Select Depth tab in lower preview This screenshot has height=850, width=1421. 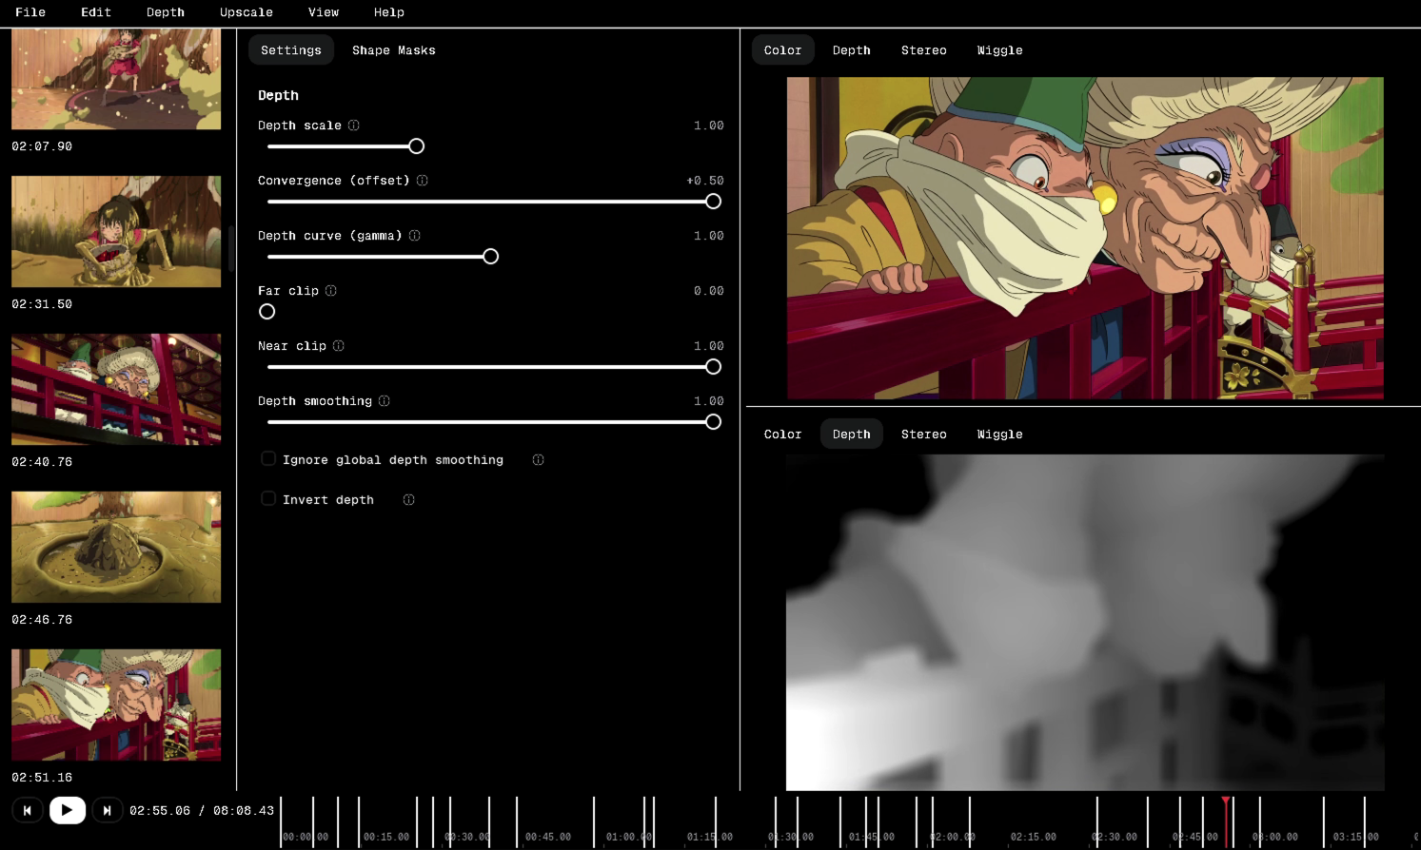pyautogui.click(x=852, y=435)
